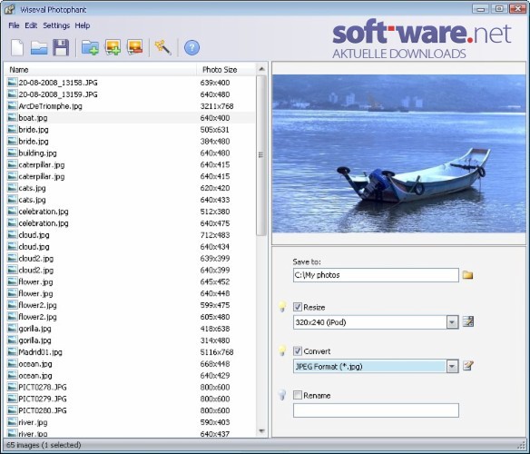Open the File menu
Viewport: 530px width, 454px height.
(x=14, y=25)
